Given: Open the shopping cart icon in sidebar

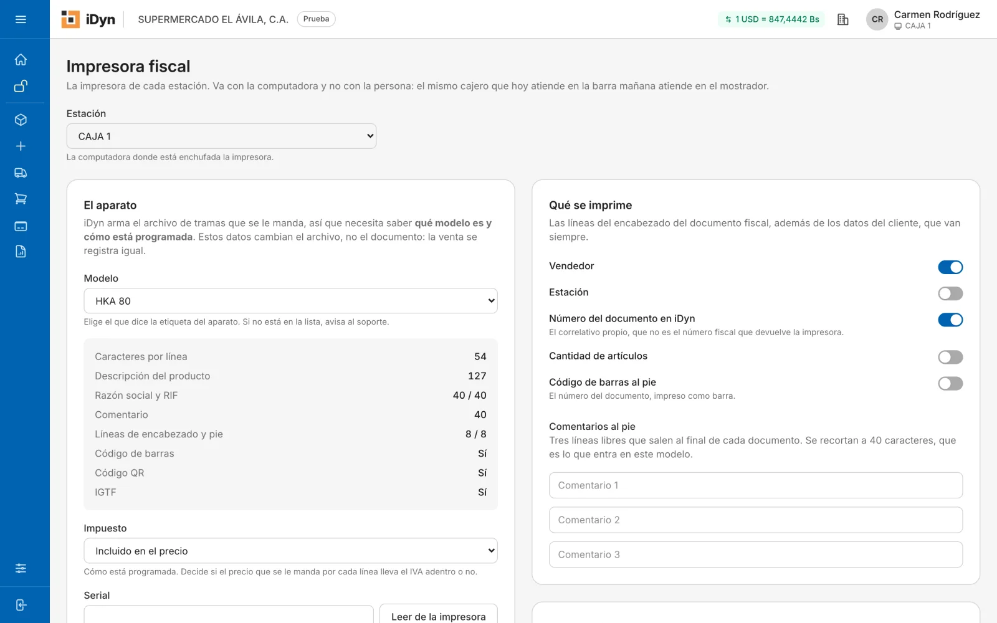Looking at the screenshot, I should click(x=21, y=199).
